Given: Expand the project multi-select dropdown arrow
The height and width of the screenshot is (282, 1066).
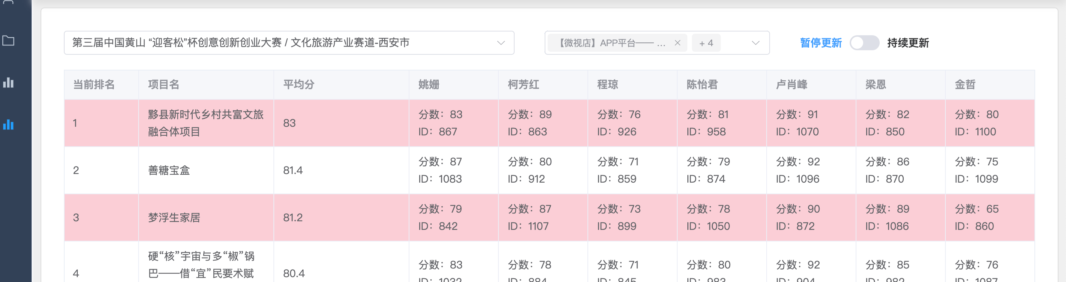Looking at the screenshot, I should click(x=755, y=43).
